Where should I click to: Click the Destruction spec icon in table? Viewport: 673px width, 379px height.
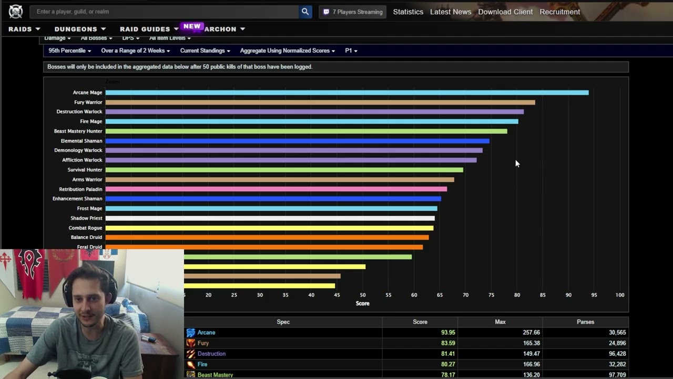point(191,354)
